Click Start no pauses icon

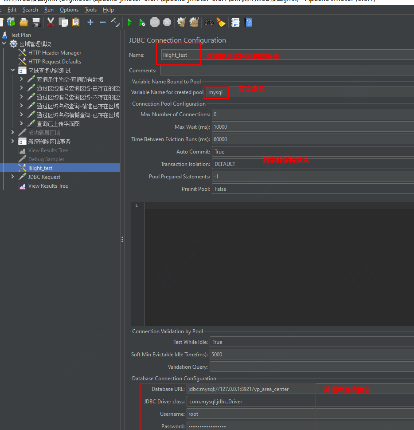tap(142, 22)
